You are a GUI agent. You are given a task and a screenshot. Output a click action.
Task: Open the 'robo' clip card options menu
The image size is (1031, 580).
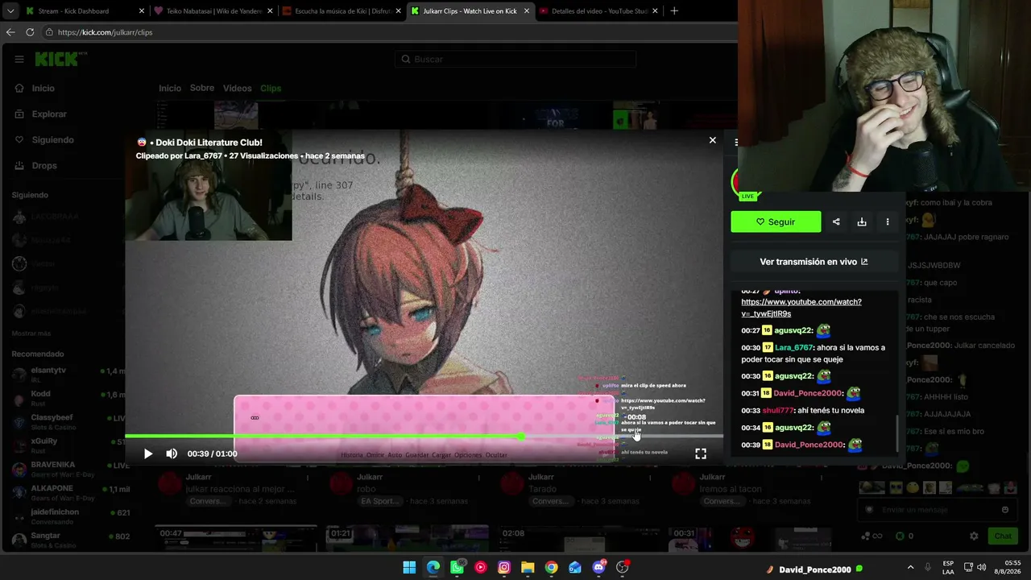(478, 478)
